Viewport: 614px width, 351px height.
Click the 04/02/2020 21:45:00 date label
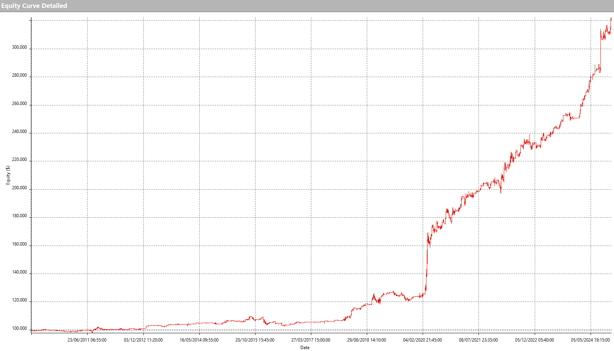pyautogui.click(x=422, y=340)
